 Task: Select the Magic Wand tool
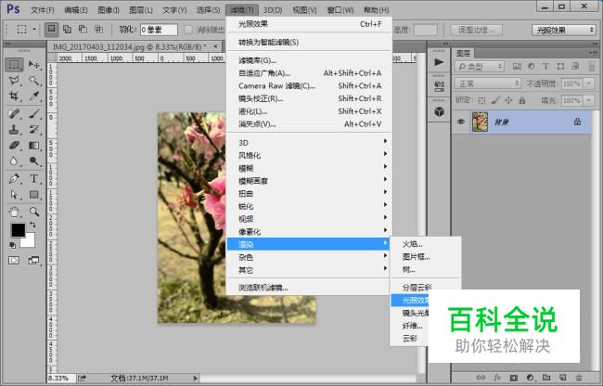[x=34, y=81]
